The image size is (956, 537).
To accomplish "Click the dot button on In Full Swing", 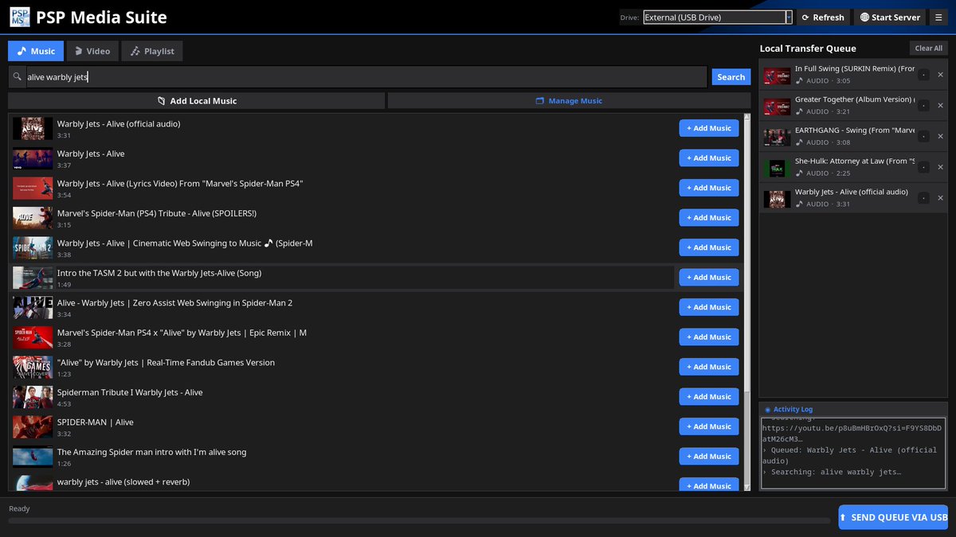I will pos(923,75).
